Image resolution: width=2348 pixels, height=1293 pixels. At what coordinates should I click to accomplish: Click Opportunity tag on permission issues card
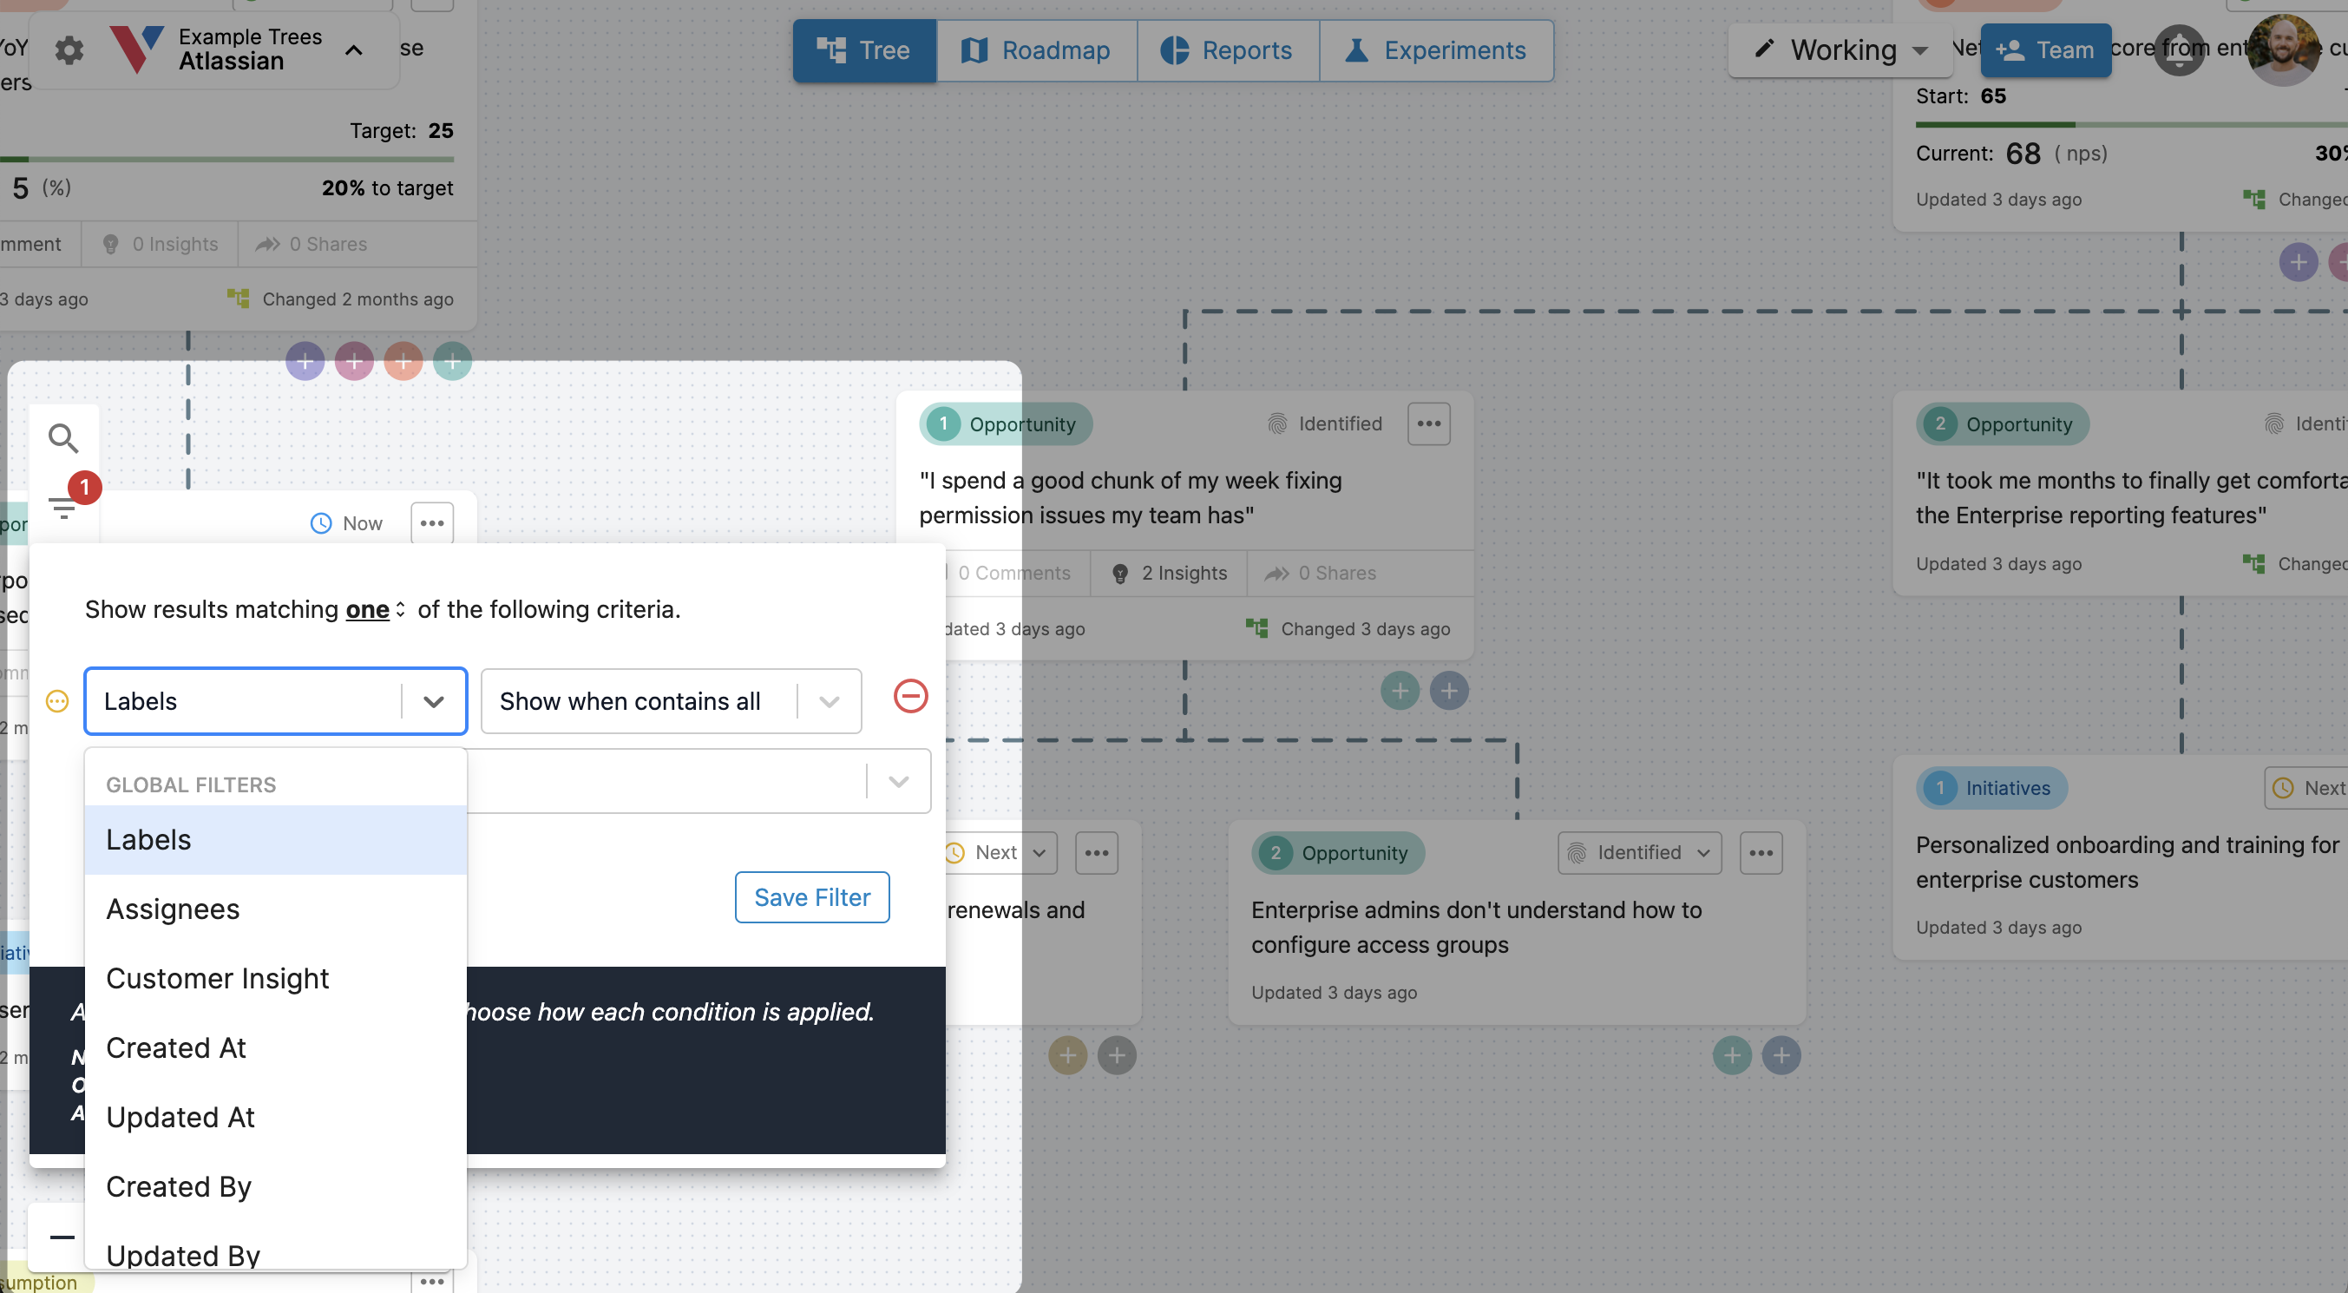[x=1007, y=424]
